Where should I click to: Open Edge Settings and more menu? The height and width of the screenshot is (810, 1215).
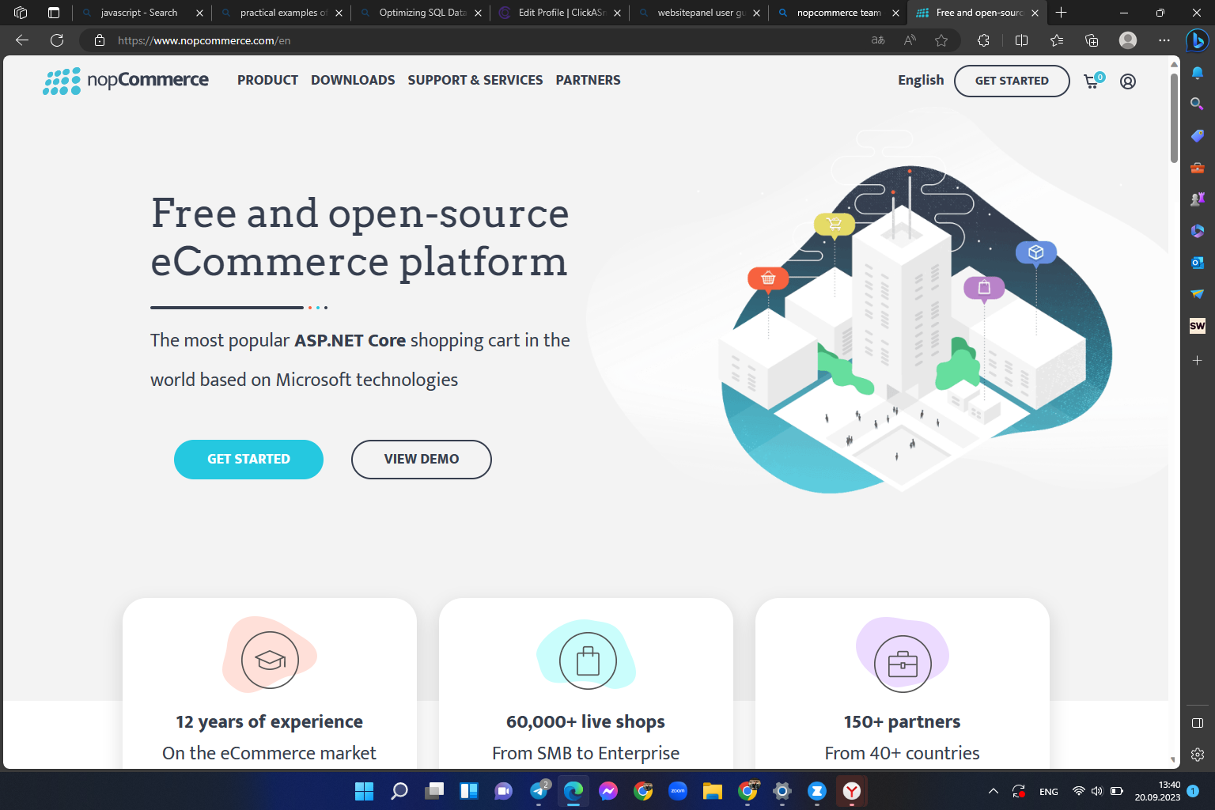[x=1164, y=40]
